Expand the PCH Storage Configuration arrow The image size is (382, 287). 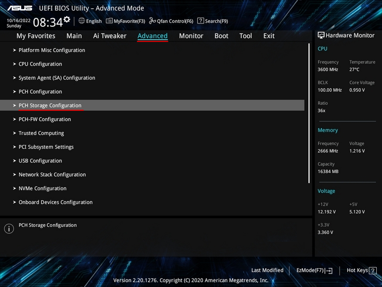click(x=14, y=105)
